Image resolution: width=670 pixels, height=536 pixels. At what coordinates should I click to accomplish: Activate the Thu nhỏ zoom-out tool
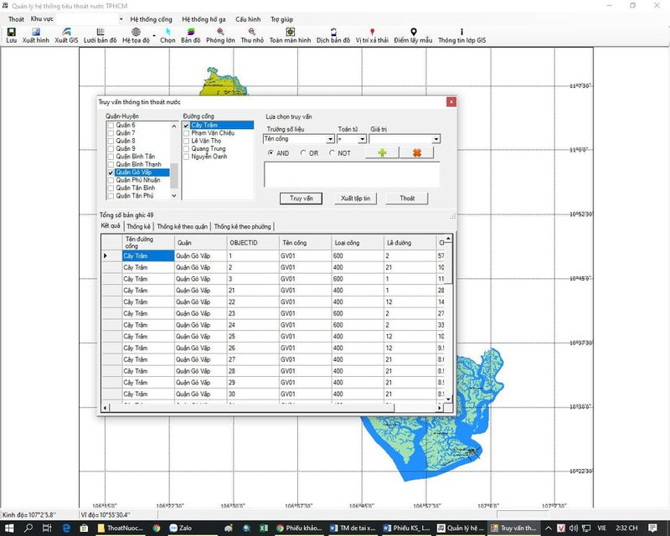pos(252,32)
